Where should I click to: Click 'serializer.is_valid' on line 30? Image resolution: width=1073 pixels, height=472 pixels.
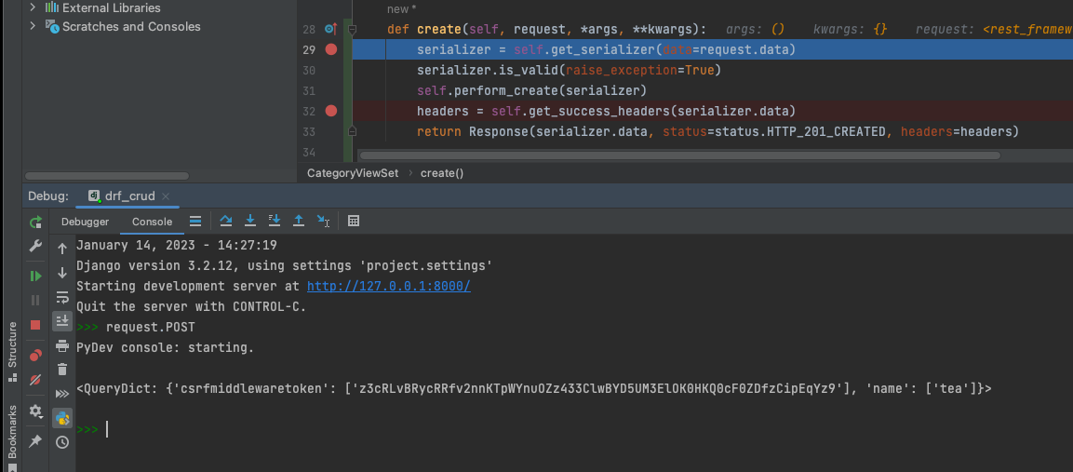pos(488,70)
